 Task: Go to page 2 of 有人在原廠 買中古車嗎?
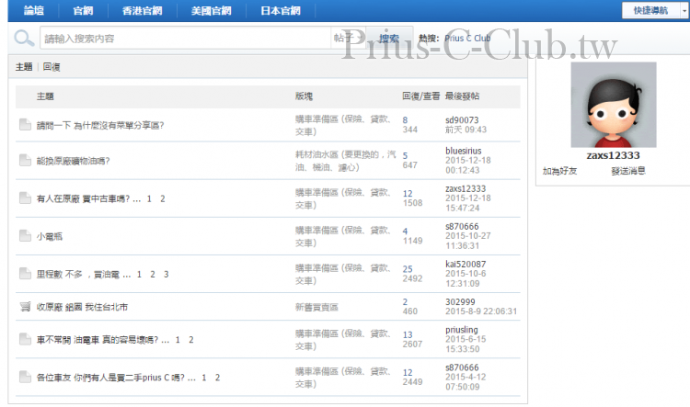(x=162, y=198)
